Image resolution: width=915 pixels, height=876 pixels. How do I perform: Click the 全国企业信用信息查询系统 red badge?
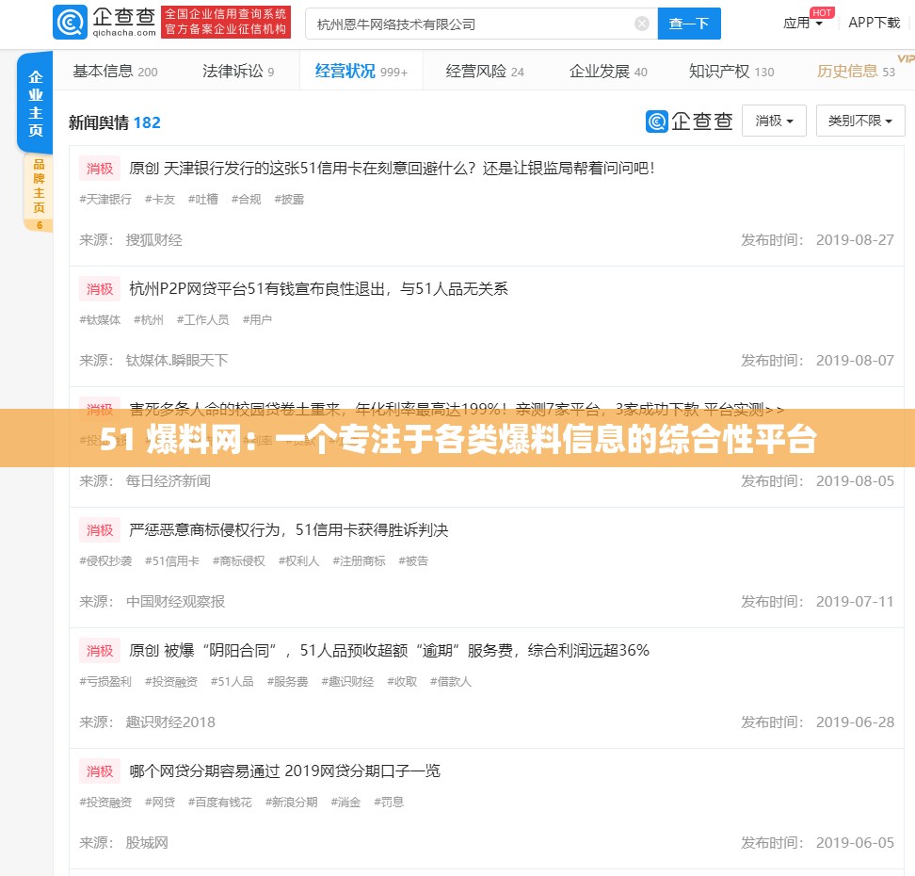tap(226, 22)
